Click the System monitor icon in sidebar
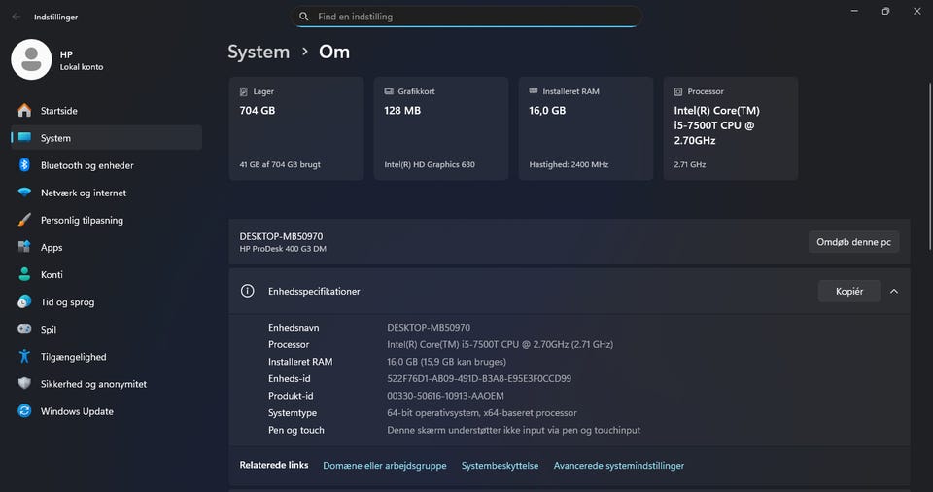Viewport: 933px width, 492px height. click(x=24, y=138)
